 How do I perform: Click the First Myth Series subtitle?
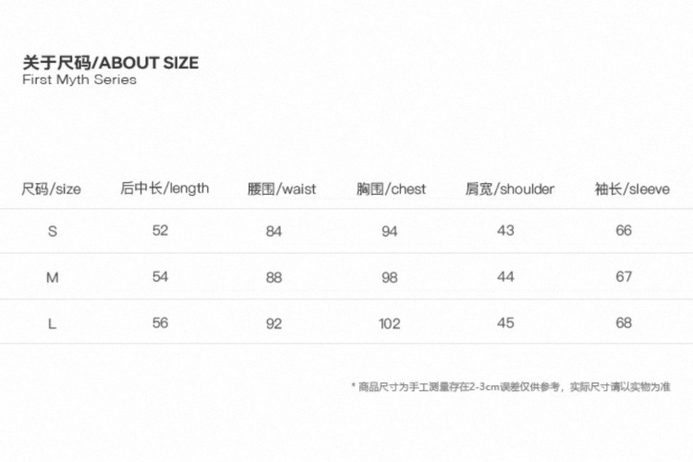[79, 79]
